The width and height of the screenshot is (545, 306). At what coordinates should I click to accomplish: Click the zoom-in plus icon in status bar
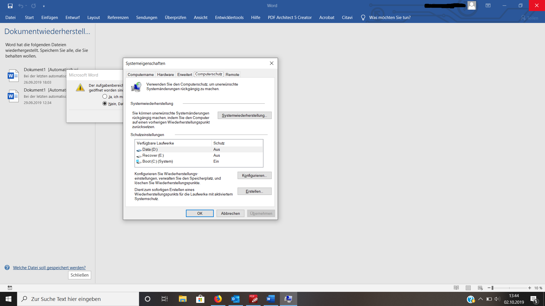(x=530, y=288)
